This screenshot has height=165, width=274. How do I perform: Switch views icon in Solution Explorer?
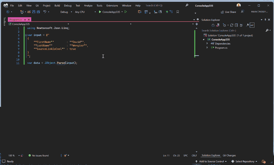click(218, 25)
